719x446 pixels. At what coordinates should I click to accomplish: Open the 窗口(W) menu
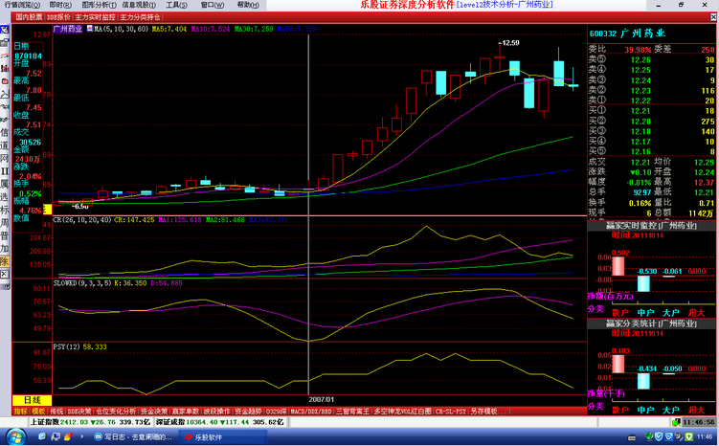tap(213, 5)
